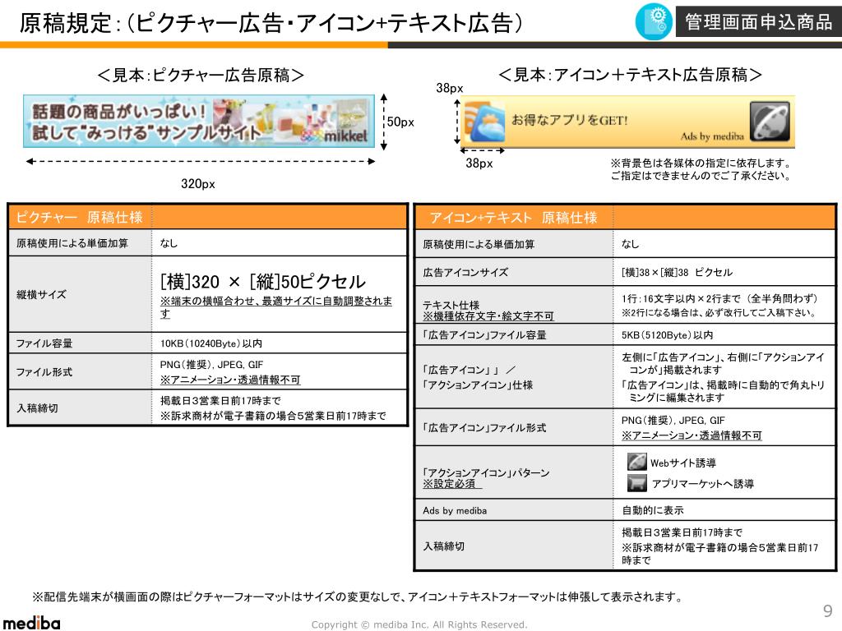The height and width of the screenshot is (631, 842).
Task: Click the 「アクションアイコン」パターン label
Action: pos(486,472)
